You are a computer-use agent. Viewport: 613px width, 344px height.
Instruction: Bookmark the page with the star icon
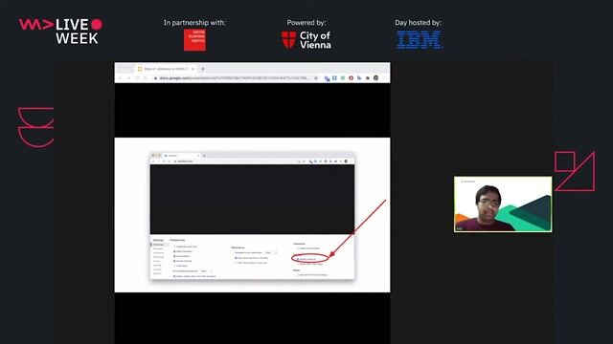tap(316, 78)
